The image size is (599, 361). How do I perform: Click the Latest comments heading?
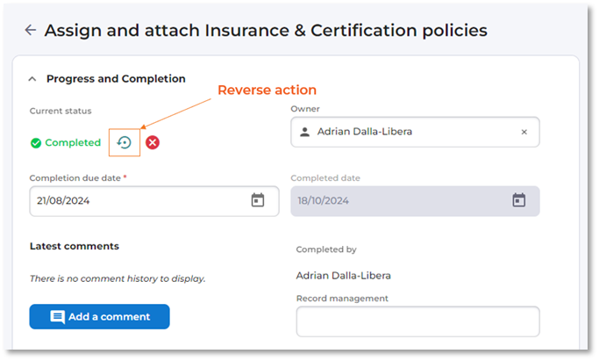[74, 246]
